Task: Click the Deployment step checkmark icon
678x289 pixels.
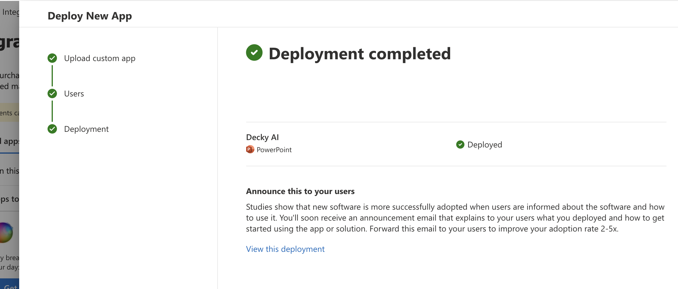Action: [x=52, y=129]
